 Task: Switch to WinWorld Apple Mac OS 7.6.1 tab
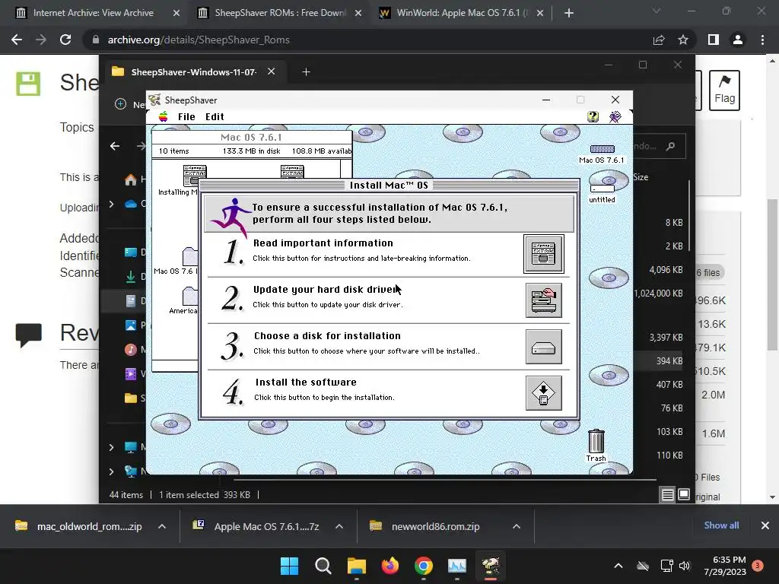pyautogui.click(x=462, y=13)
